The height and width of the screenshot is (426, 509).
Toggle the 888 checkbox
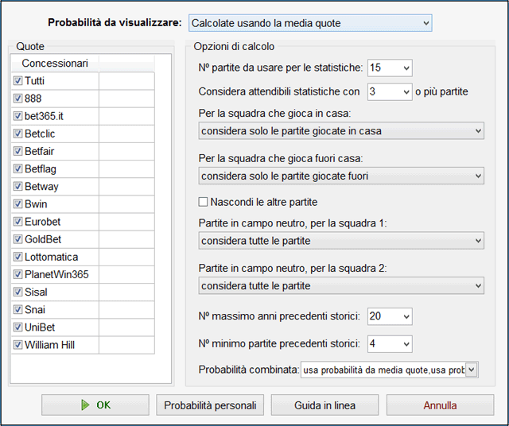pos(17,99)
